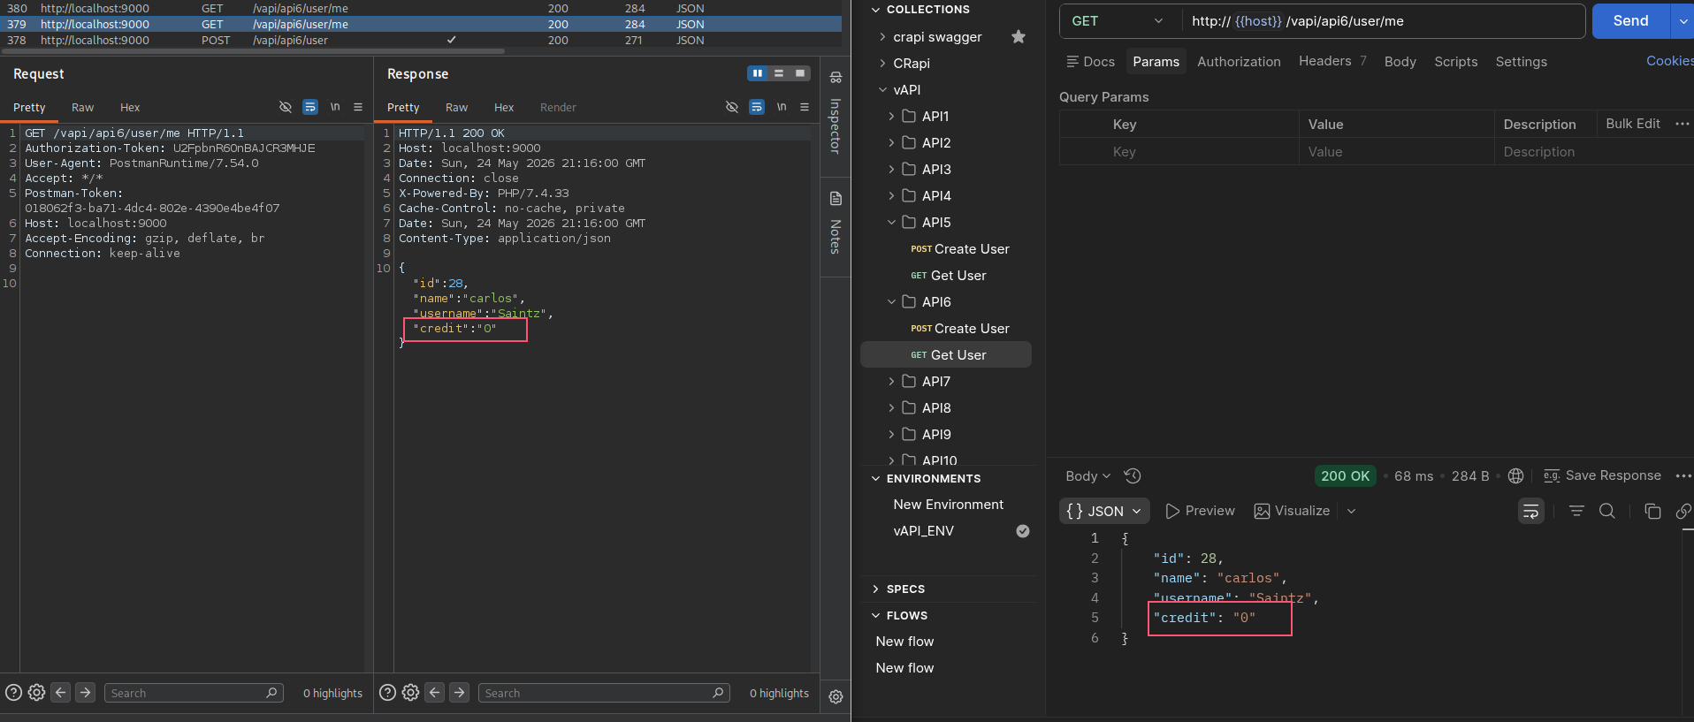Switch Request pane to Raw tab

tap(82, 107)
